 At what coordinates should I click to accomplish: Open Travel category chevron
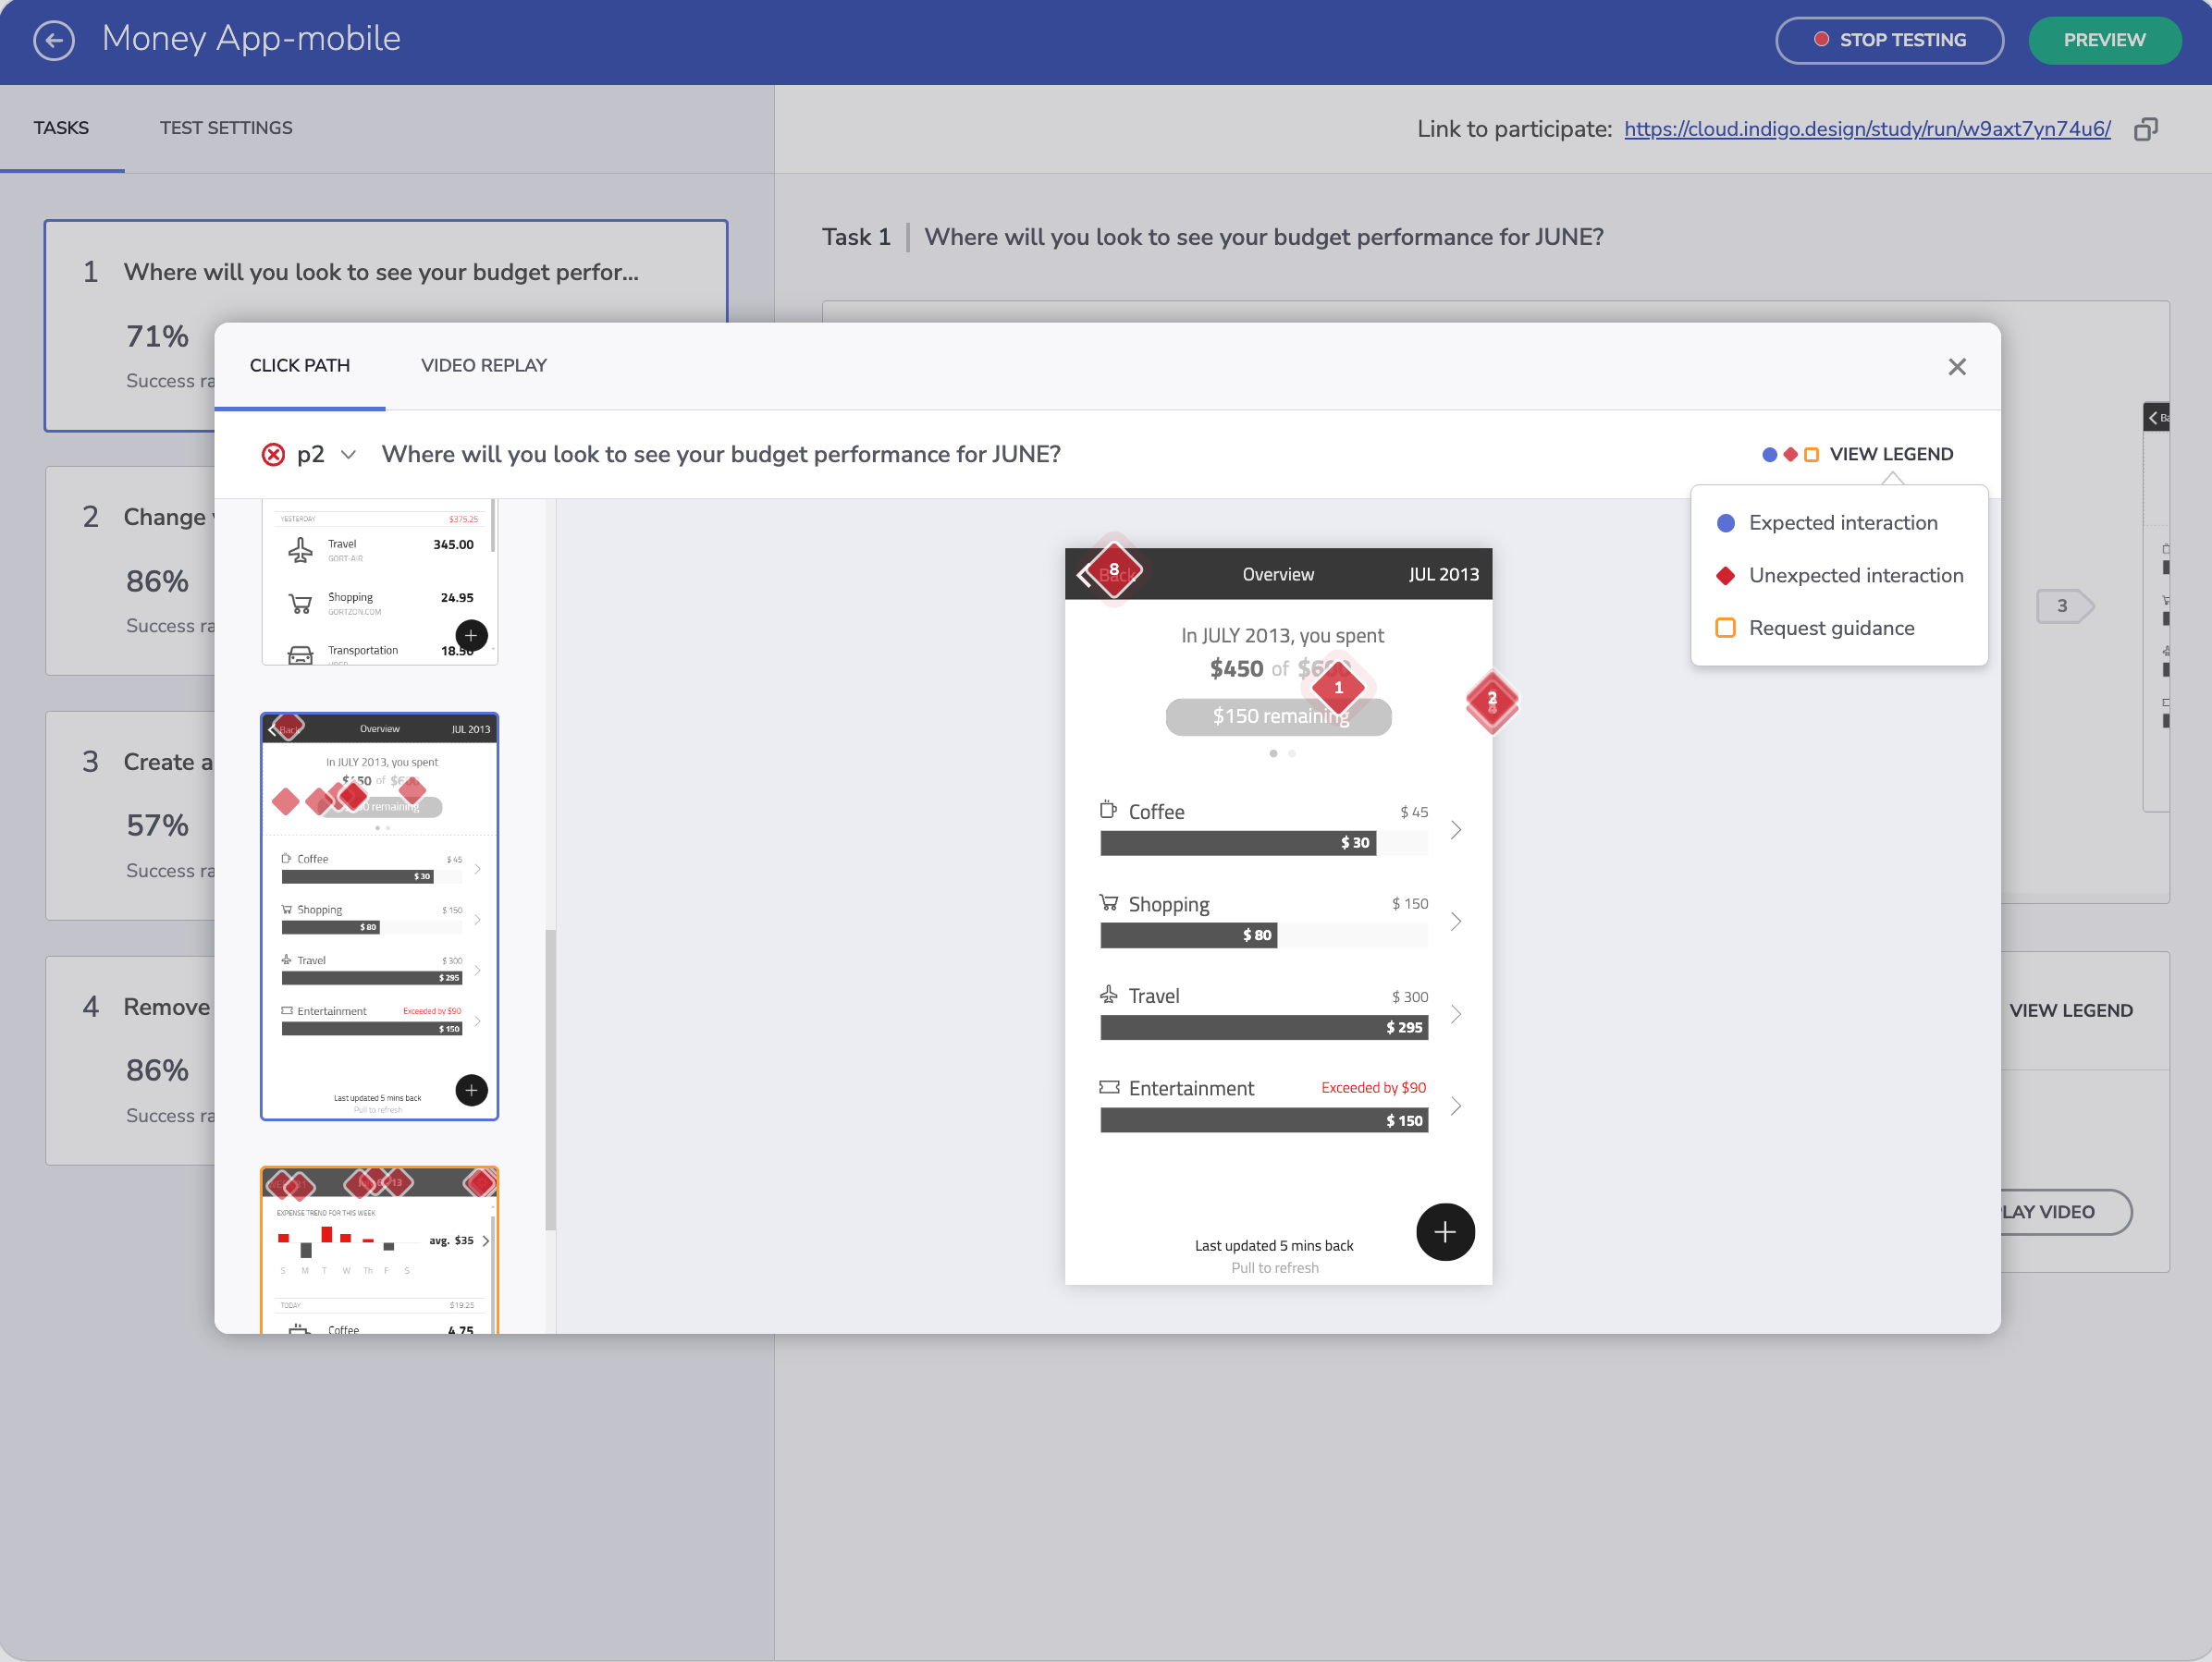[x=1455, y=1013]
